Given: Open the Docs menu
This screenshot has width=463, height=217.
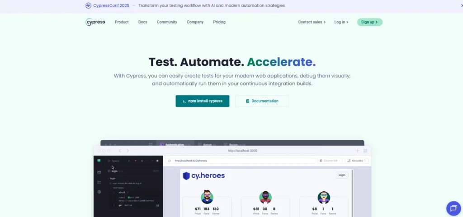Looking at the screenshot, I should [x=142, y=22].
